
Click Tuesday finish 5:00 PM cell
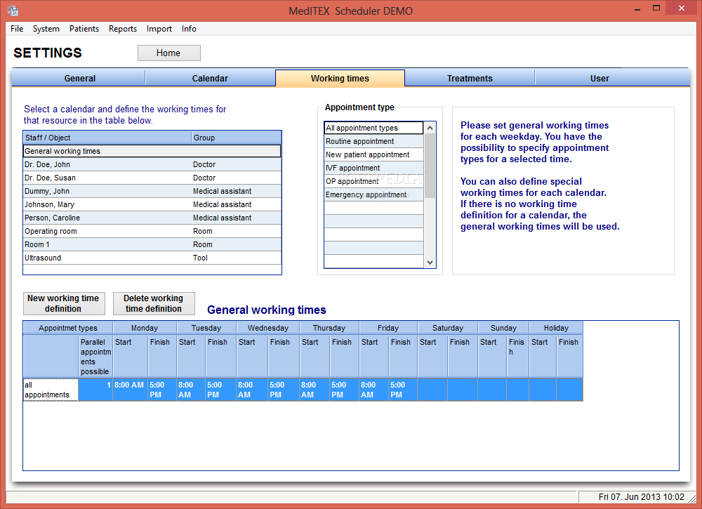(220, 390)
